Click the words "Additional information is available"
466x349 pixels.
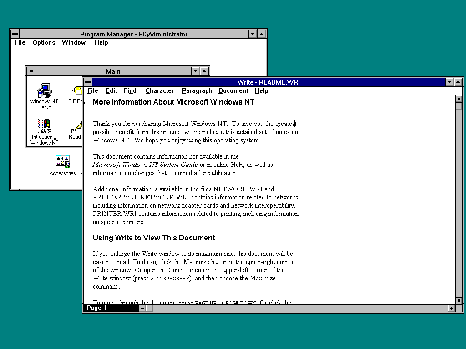(137, 189)
